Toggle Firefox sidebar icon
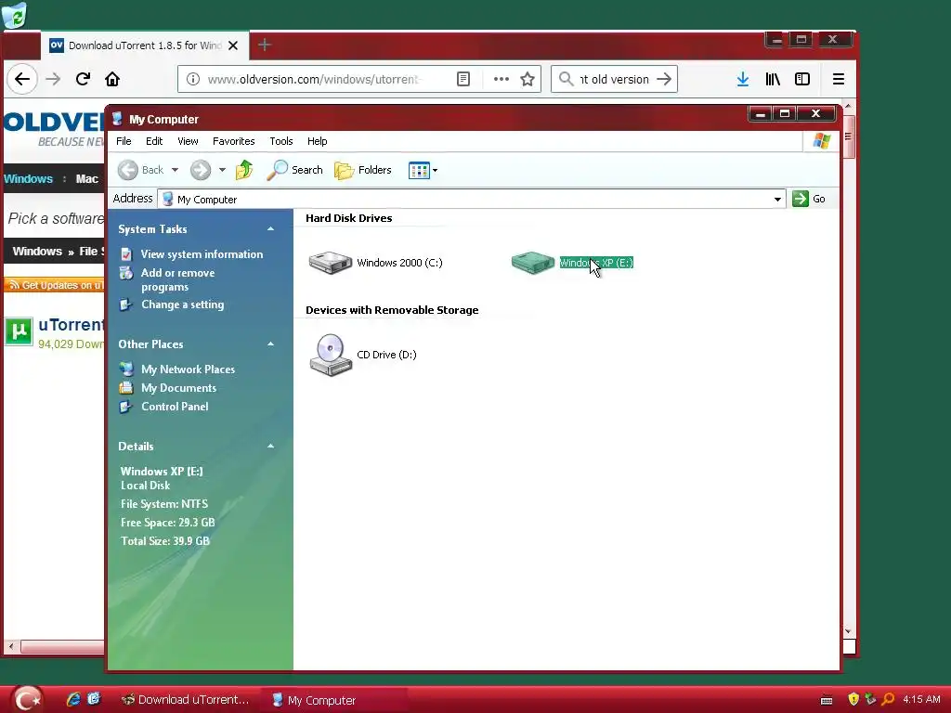951x713 pixels. point(802,80)
